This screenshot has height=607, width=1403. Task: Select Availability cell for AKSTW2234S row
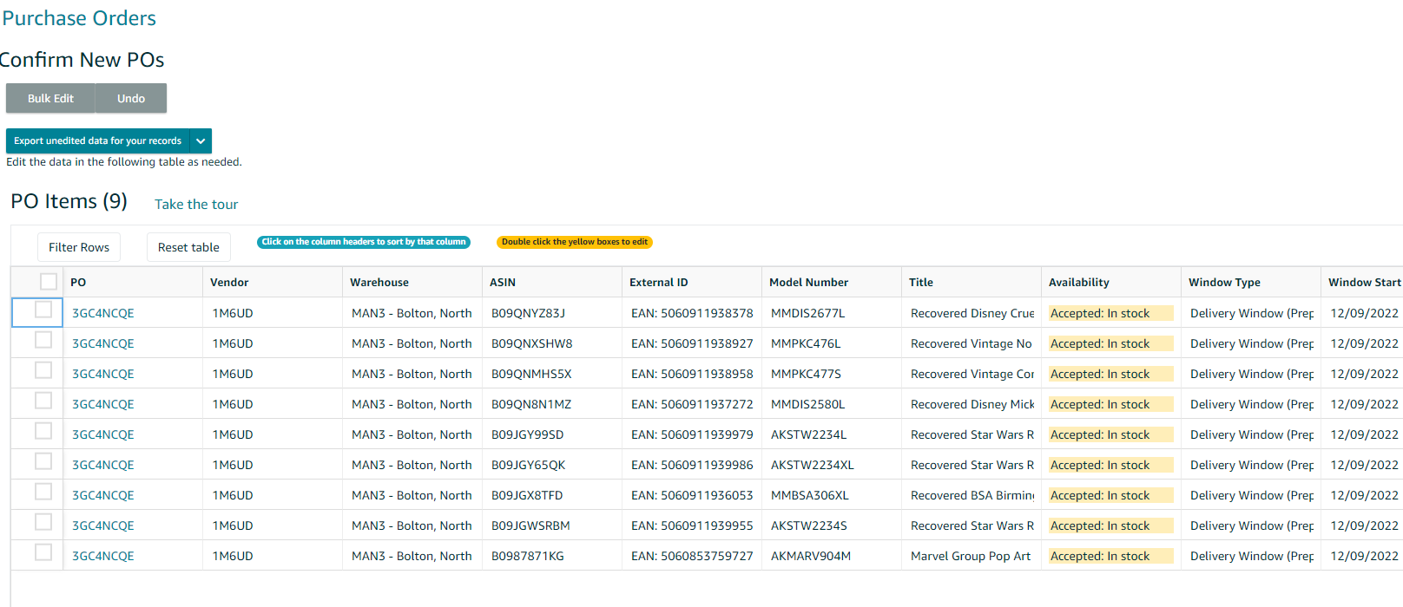coord(1111,525)
